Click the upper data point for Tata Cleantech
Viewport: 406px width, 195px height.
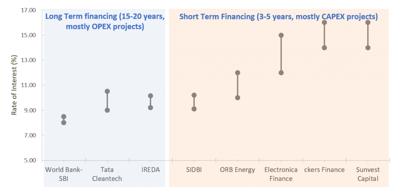[107, 92]
